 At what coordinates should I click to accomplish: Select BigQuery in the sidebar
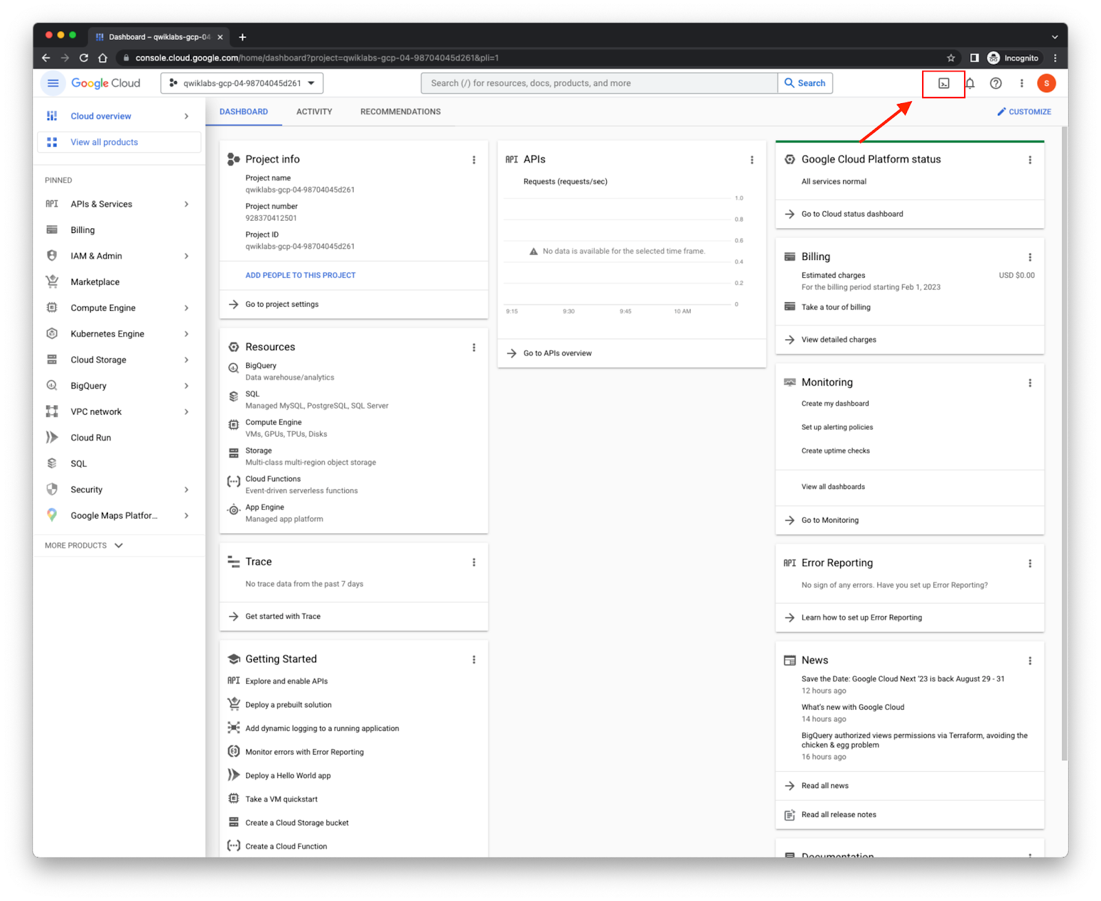coord(88,385)
